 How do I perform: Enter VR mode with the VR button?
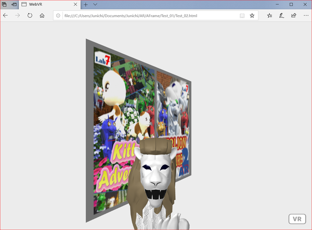pos(297,219)
